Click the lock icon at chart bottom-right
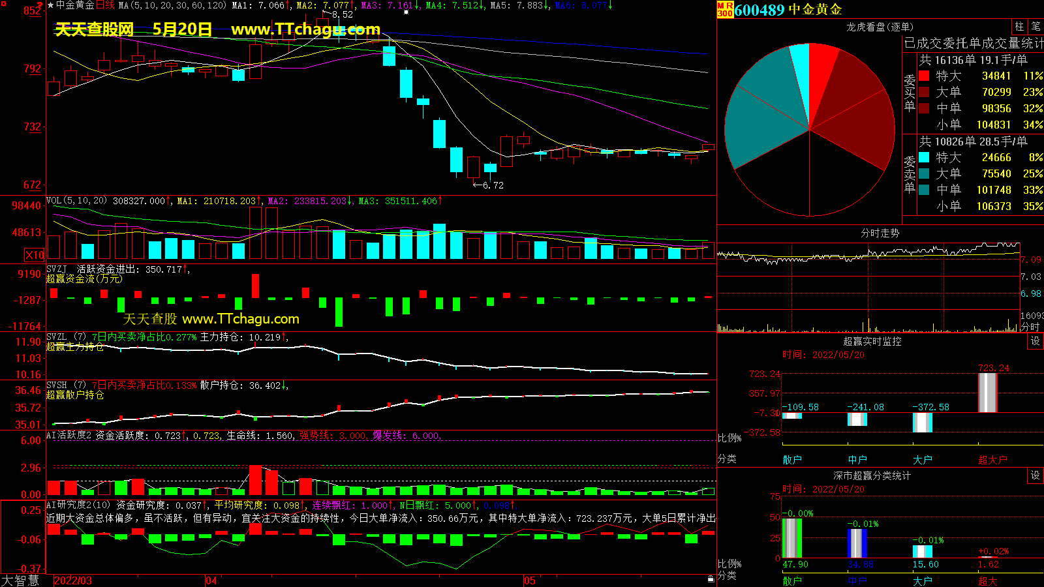The height and width of the screenshot is (587, 1044). [711, 579]
